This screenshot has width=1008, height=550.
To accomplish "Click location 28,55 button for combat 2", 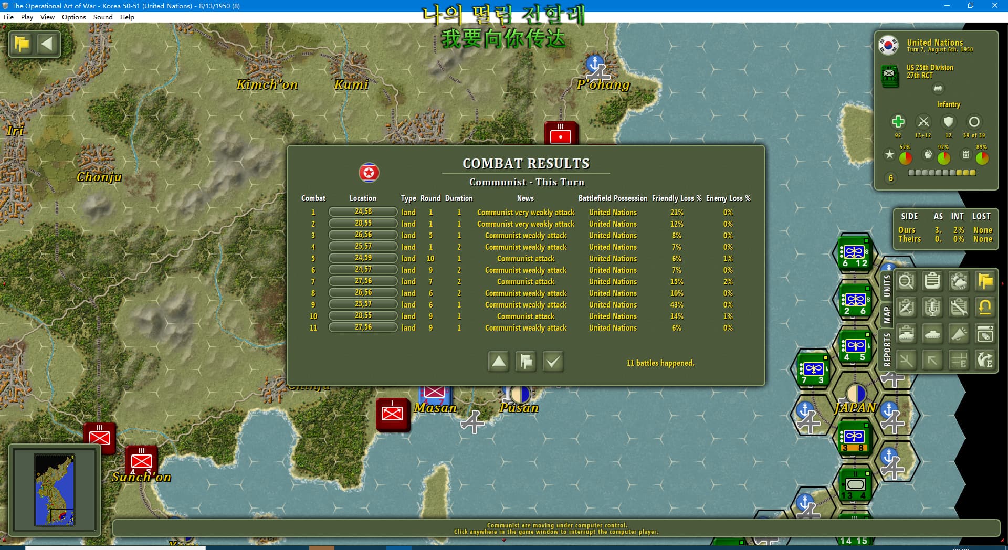I will [x=363, y=224].
